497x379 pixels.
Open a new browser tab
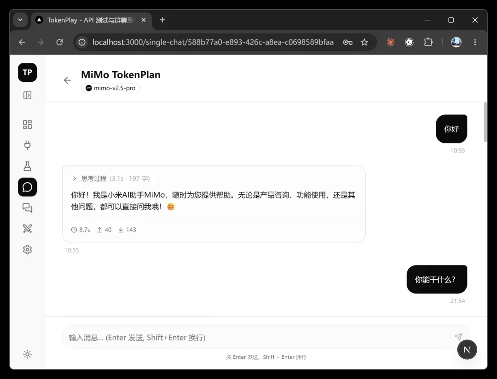coord(162,20)
